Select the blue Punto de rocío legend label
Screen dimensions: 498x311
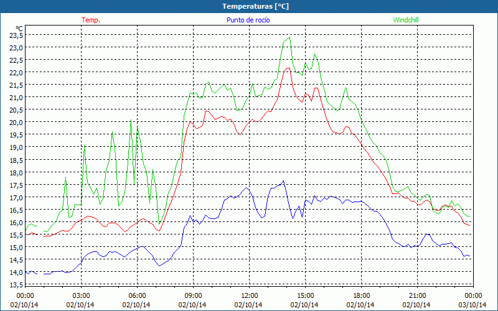[x=248, y=20]
